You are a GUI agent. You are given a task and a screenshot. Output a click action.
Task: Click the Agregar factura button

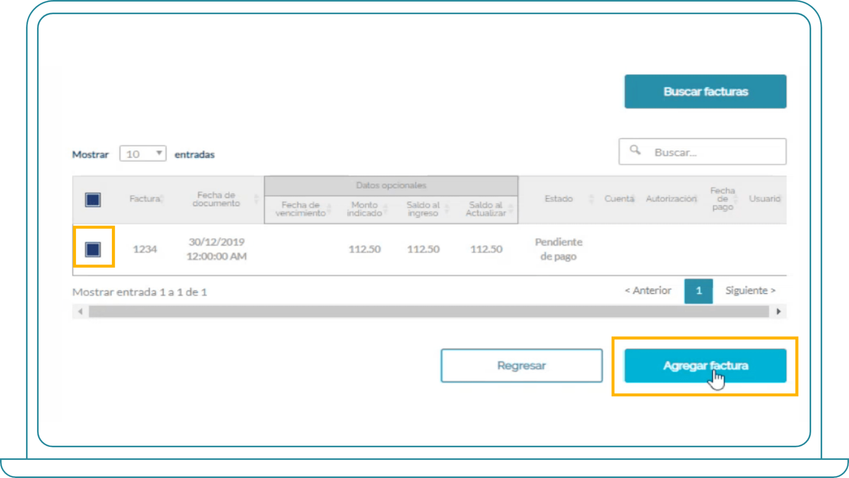705,365
